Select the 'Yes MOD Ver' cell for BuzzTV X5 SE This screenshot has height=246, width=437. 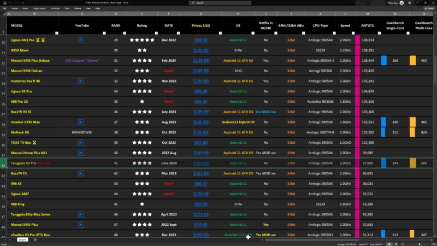coord(266,112)
